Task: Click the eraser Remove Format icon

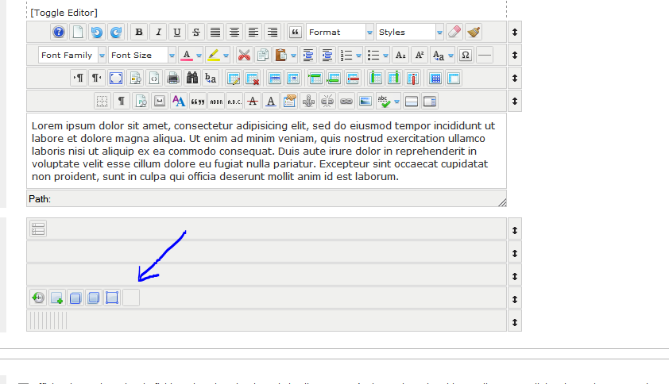Action: (x=454, y=33)
